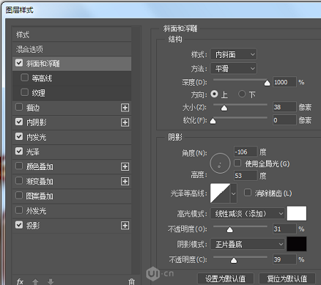This screenshot has width=321, height=285.
Task: Open 阴影模式 dropdown showing 正片叠底
Action: coord(248,244)
